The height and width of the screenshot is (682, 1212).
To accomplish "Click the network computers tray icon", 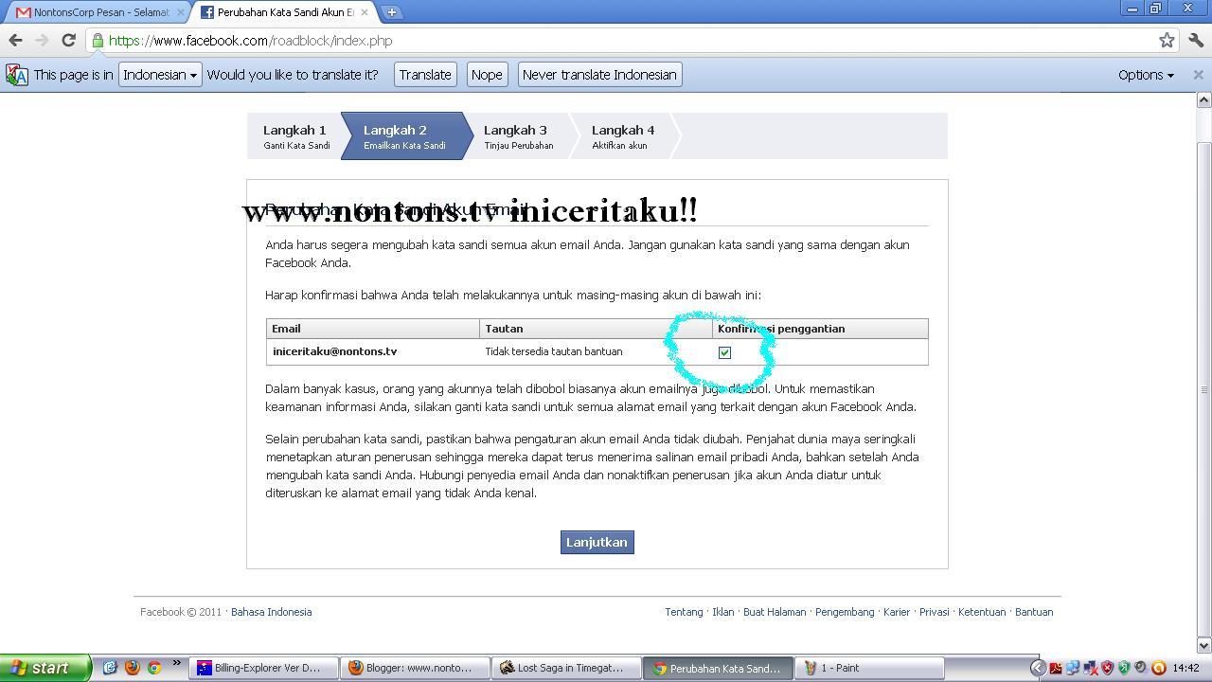I will tap(1073, 668).
